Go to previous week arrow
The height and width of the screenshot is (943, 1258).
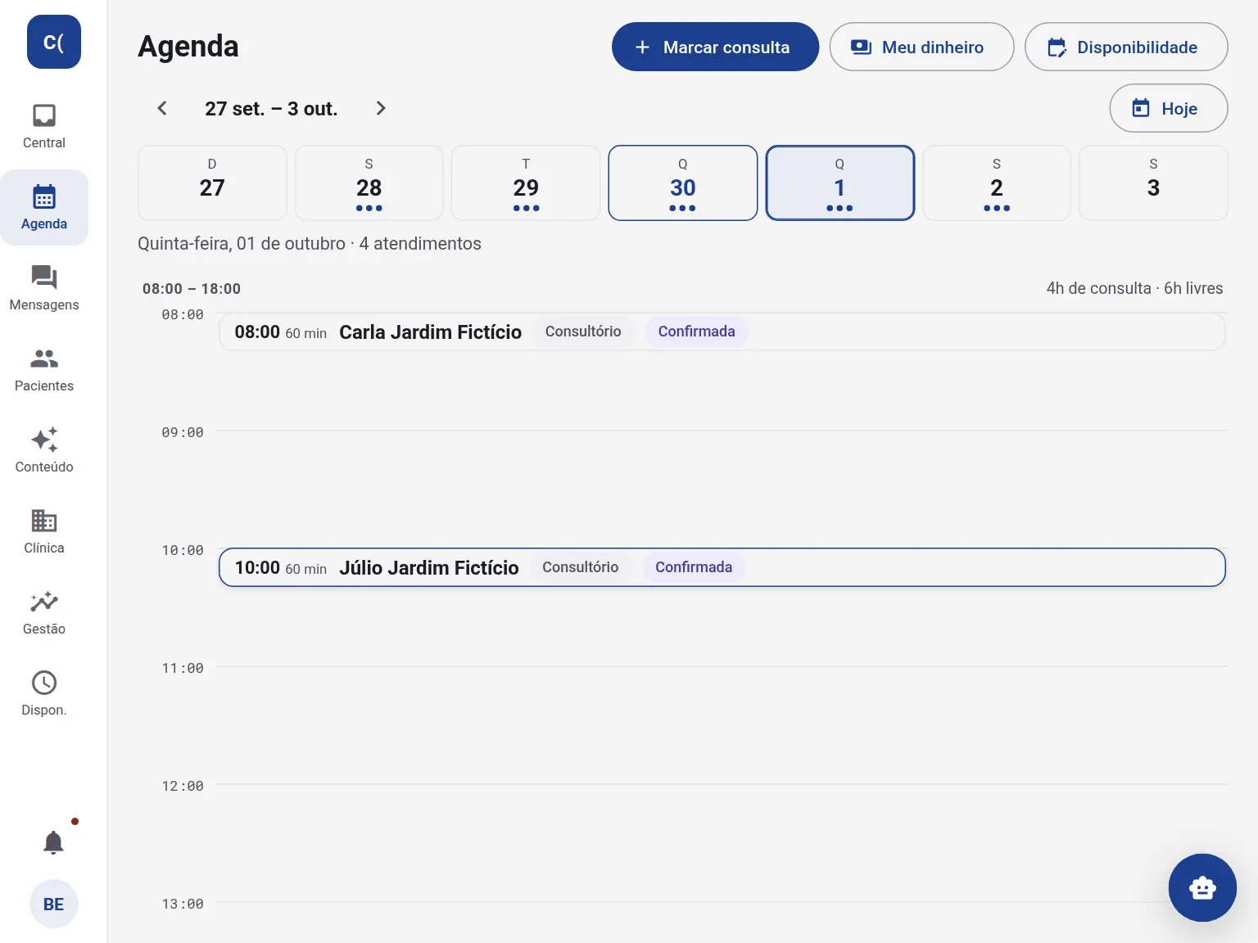point(162,108)
